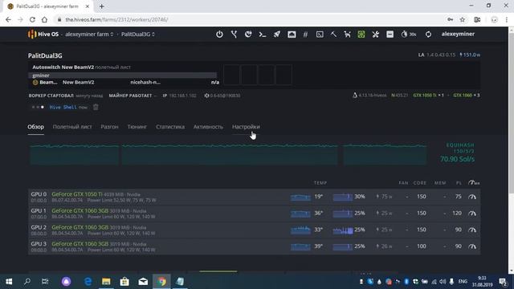Click the browser address bar
This screenshot has height=289, width=514.
point(249,19)
